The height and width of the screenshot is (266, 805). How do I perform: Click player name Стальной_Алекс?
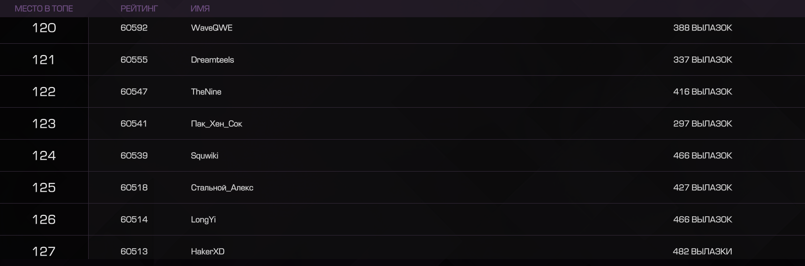(222, 188)
